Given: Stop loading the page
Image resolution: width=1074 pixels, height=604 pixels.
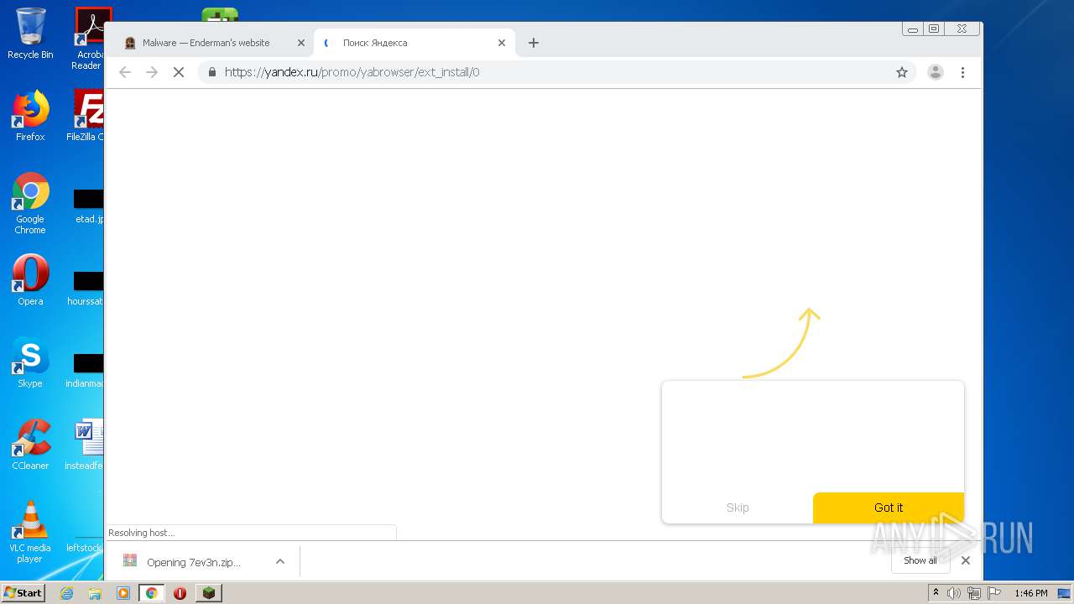Looking at the screenshot, I should [x=179, y=72].
